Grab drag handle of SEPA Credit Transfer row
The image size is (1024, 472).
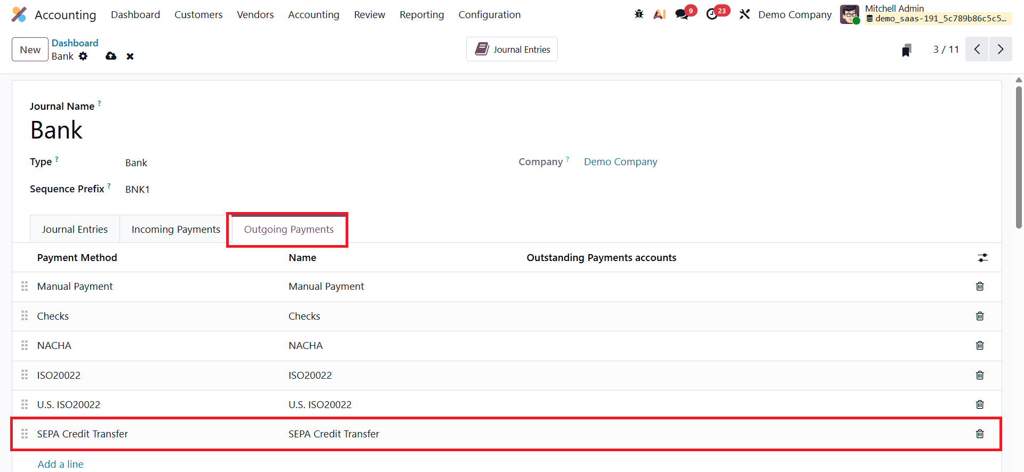[25, 434]
